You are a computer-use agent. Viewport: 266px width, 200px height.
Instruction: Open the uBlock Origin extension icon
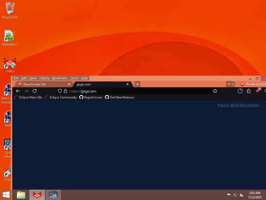click(x=257, y=91)
